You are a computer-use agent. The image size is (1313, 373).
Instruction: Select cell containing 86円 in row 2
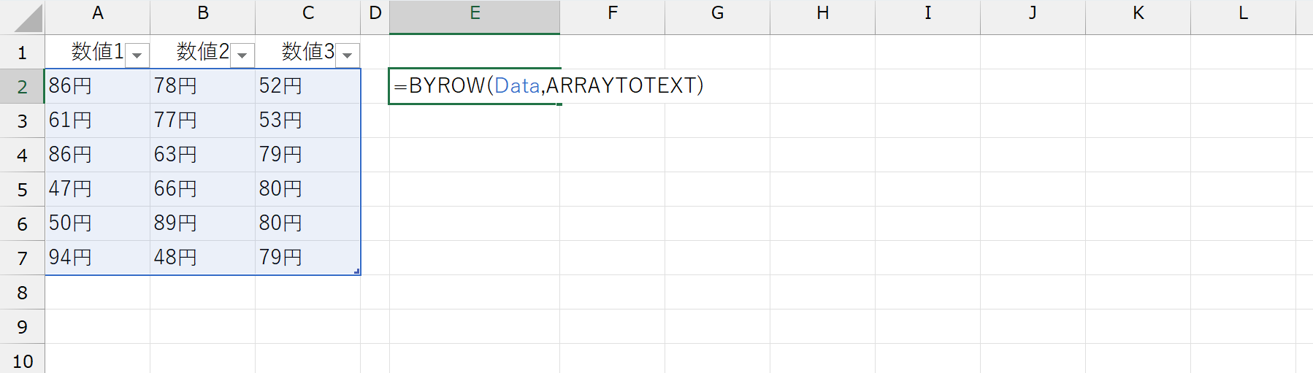click(x=97, y=86)
